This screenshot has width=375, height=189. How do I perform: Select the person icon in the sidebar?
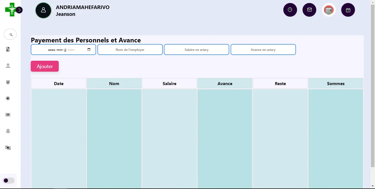point(8,66)
